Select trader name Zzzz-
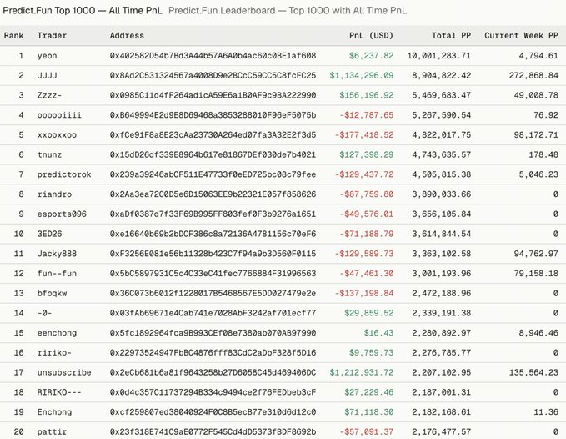 pyautogui.click(x=49, y=95)
